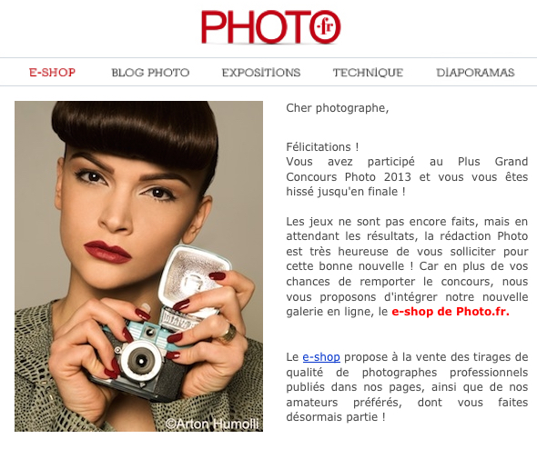
Task: Click the text 'désormais partie !'
Action: pos(336,417)
